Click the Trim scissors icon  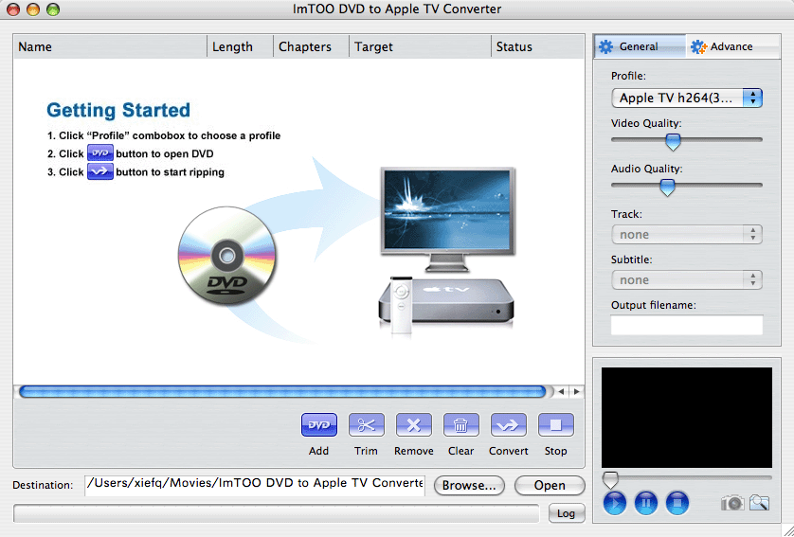366,425
